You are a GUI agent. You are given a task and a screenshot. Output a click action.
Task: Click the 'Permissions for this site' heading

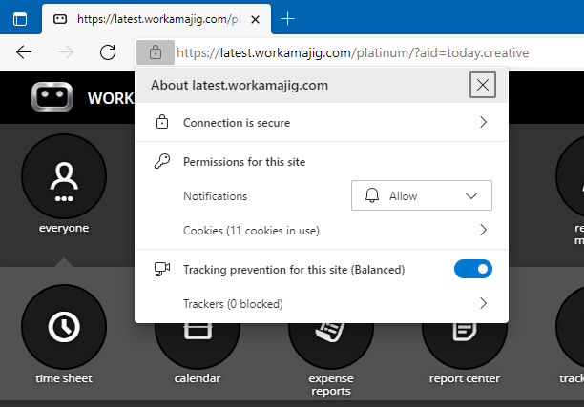(244, 162)
